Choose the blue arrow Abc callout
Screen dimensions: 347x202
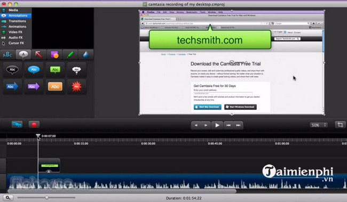coord(12,86)
